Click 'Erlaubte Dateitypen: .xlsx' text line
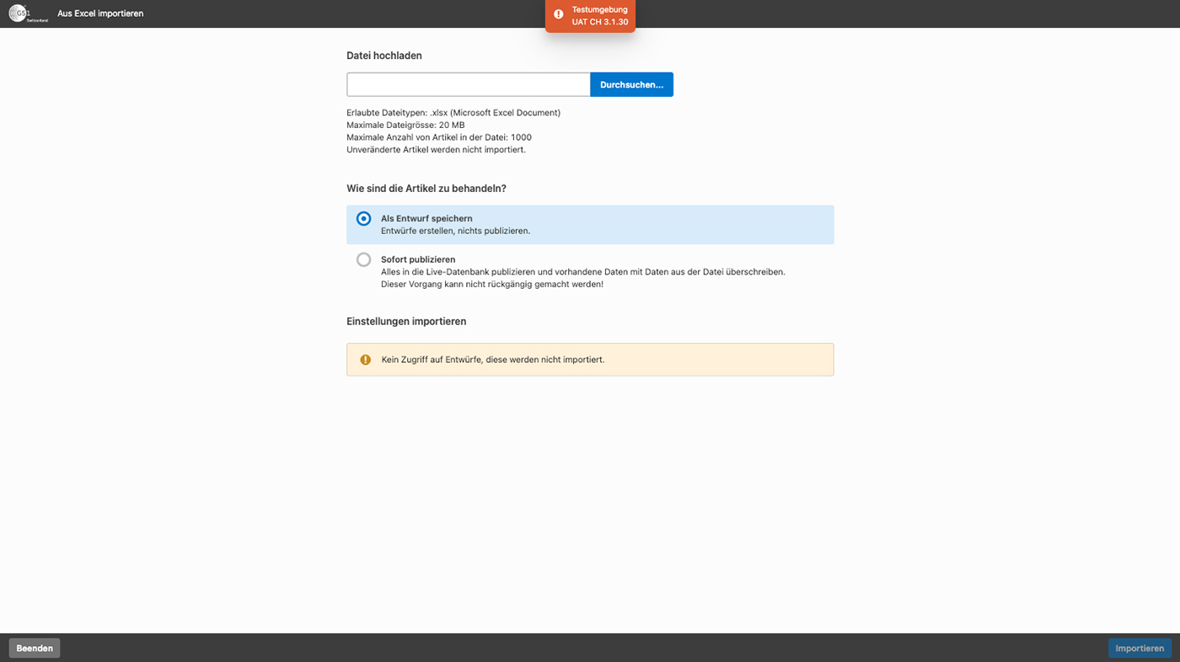This screenshot has width=1180, height=662. tap(453, 113)
